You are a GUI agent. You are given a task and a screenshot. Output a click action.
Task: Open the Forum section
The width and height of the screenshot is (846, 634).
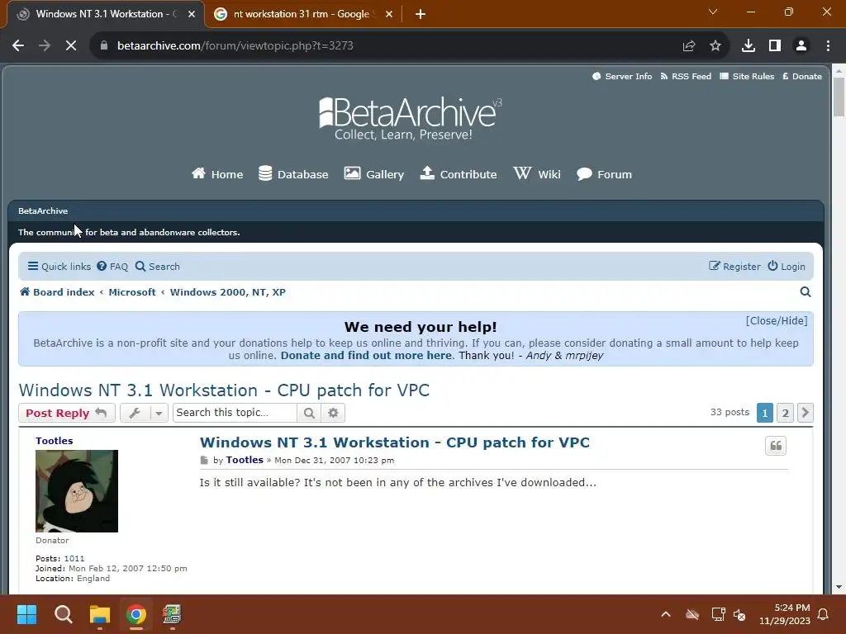pos(604,174)
